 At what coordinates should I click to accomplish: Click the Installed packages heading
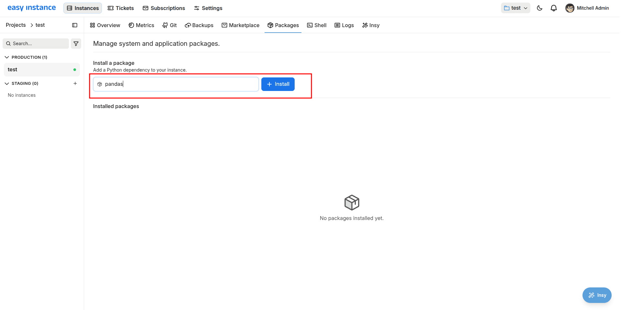116,106
